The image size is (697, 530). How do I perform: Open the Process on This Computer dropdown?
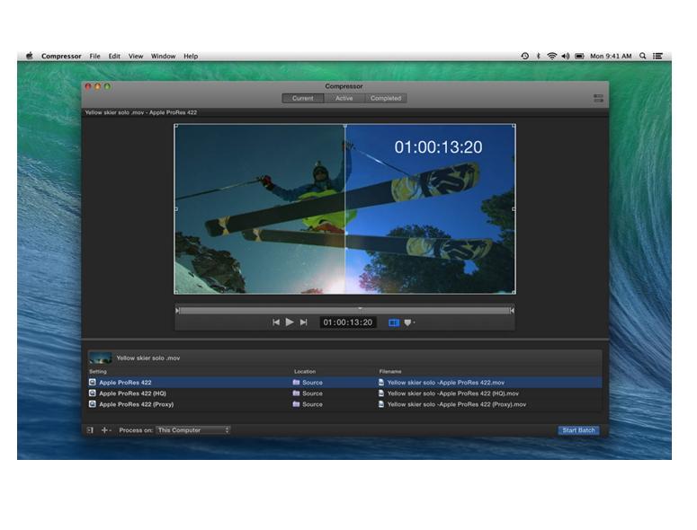[x=193, y=430]
